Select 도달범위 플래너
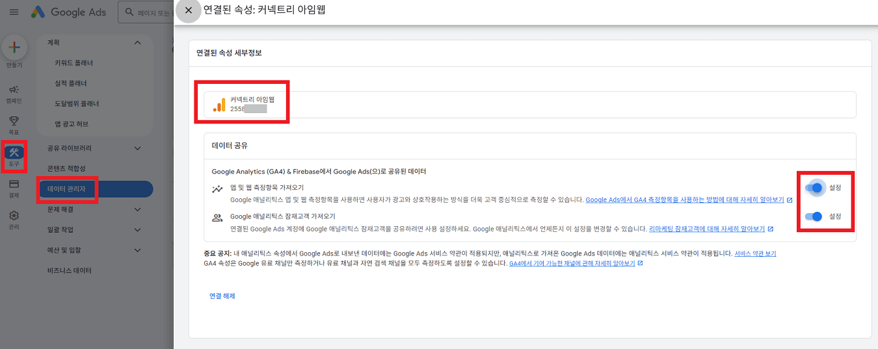This screenshot has height=349, width=878. (77, 103)
